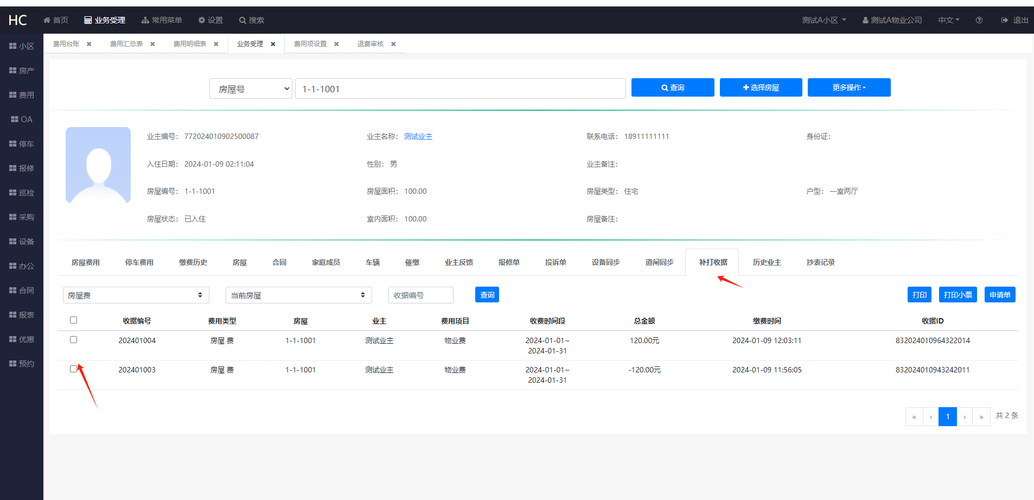The height and width of the screenshot is (500, 1034).
Task: Expand the 房屋费 fee type dropdown
Action: pyautogui.click(x=136, y=295)
